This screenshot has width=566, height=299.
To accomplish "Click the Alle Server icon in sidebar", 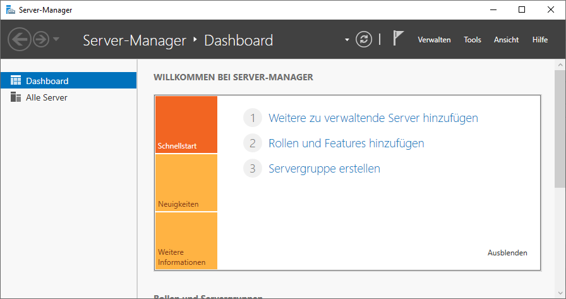I will [x=16, y=97].
